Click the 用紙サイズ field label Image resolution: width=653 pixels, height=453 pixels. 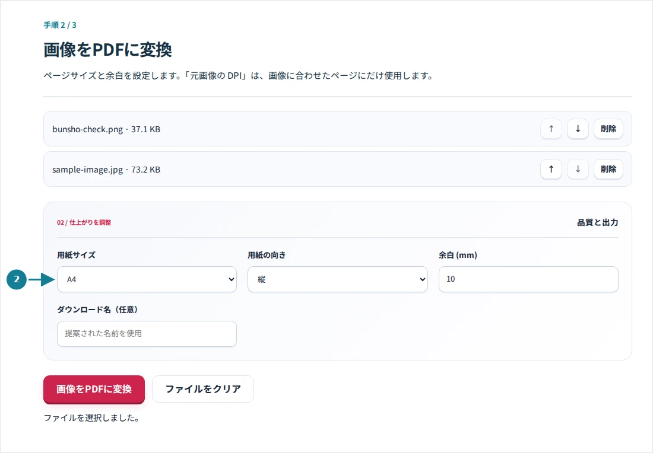(76, 255)
